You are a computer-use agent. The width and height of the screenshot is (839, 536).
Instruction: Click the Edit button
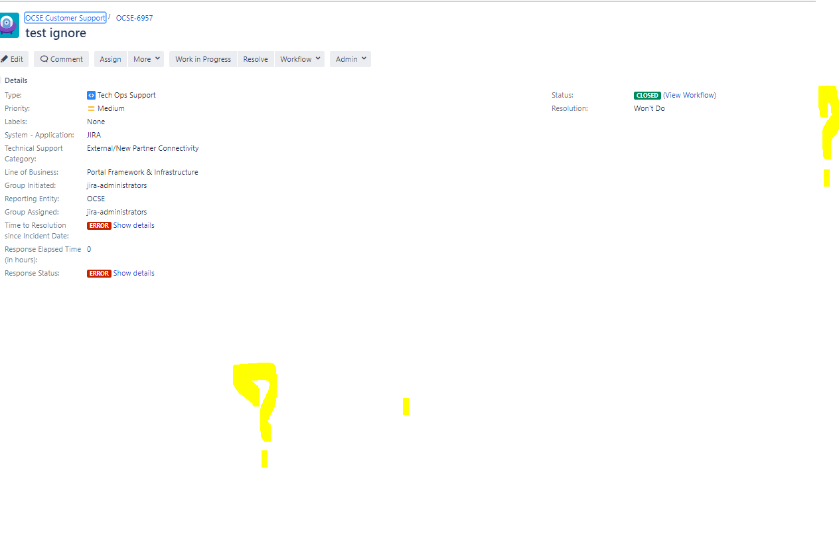tap(13, 59)
